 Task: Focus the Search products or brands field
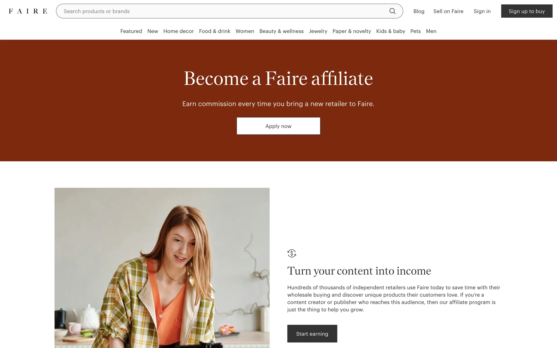(229, 11)
